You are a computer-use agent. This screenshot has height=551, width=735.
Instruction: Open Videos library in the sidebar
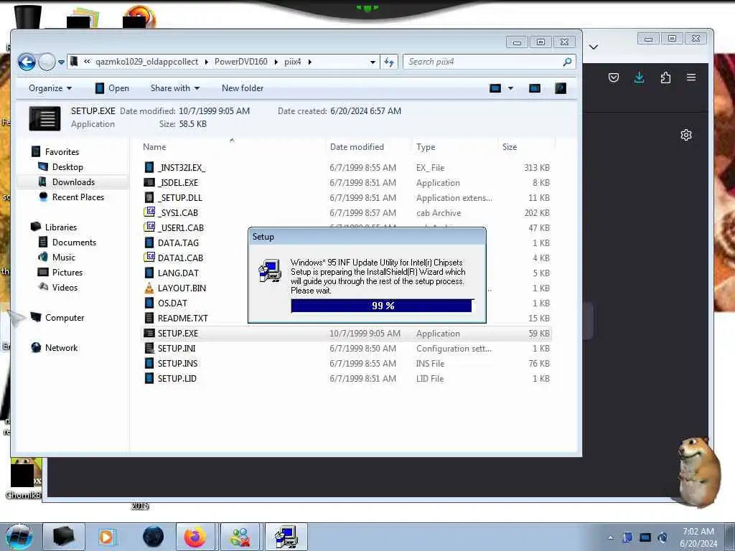(65, 287)
